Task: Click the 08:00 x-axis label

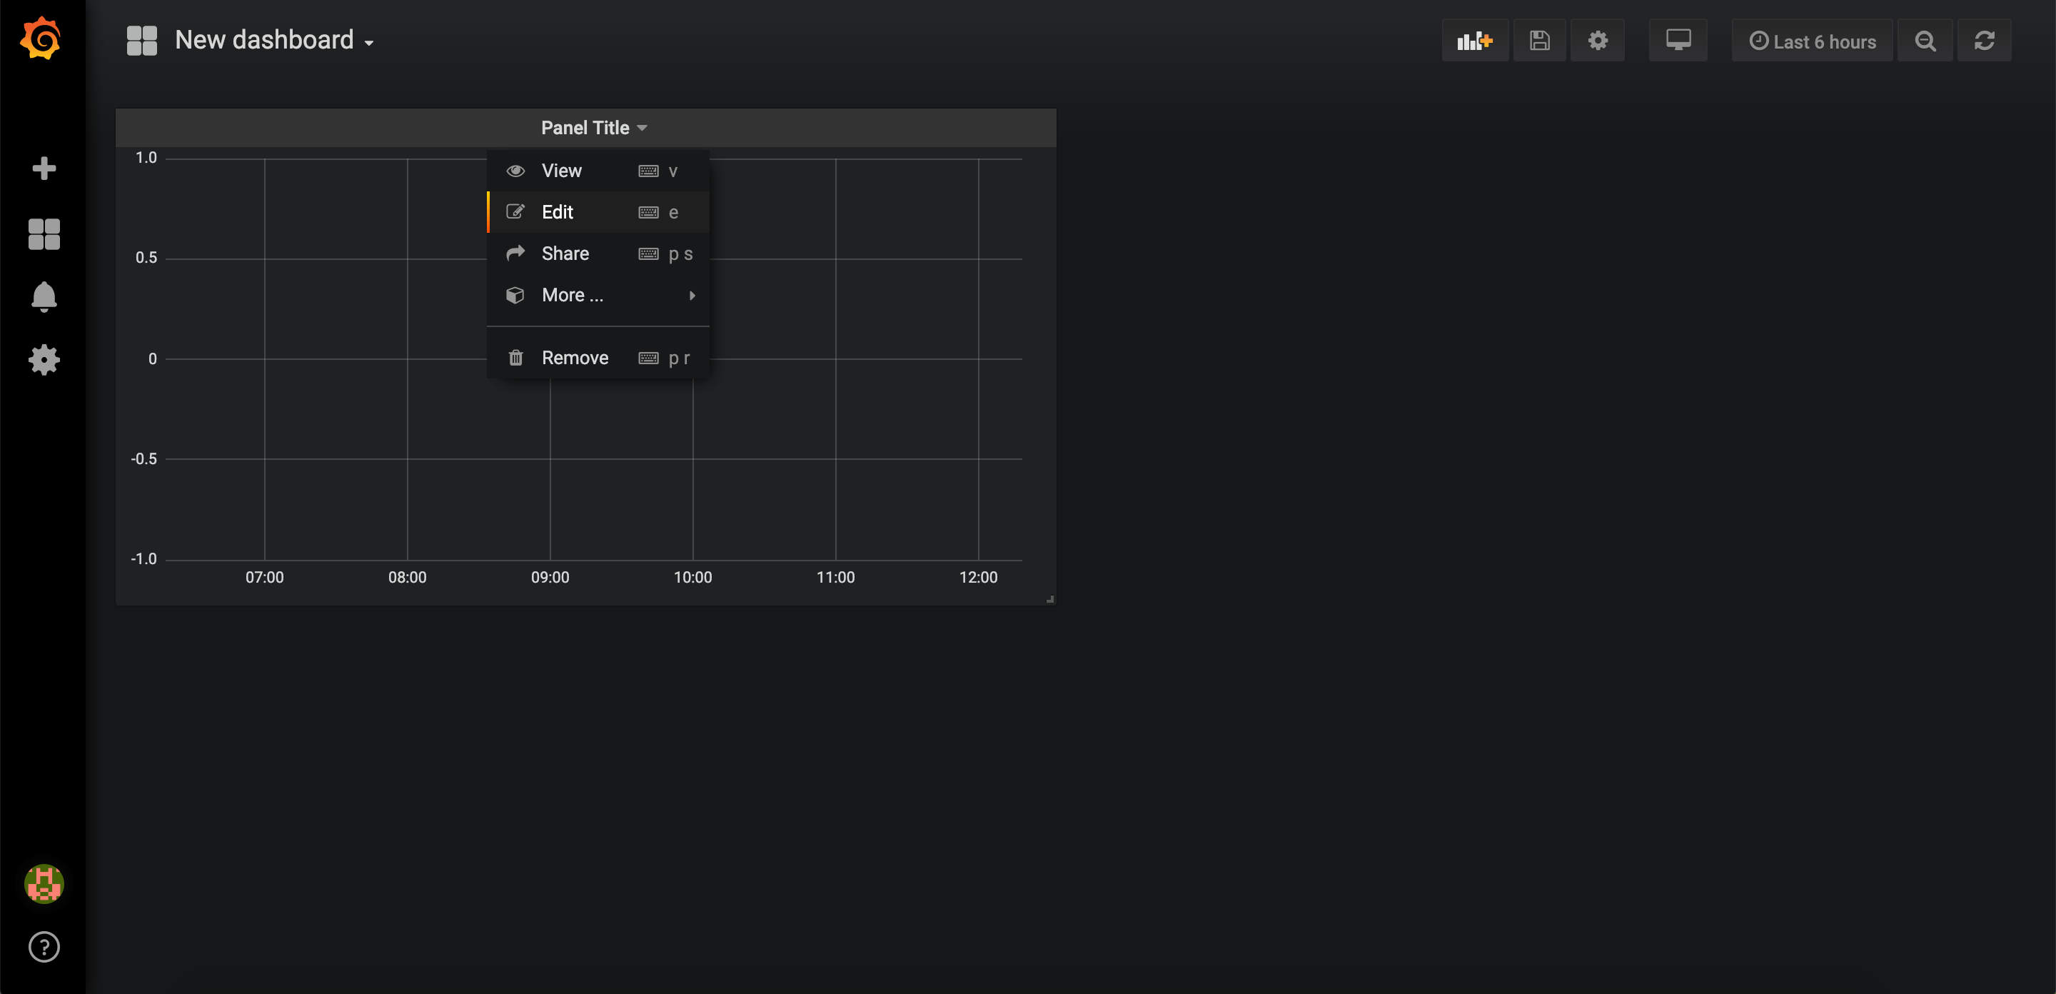Action: (407, 577)
